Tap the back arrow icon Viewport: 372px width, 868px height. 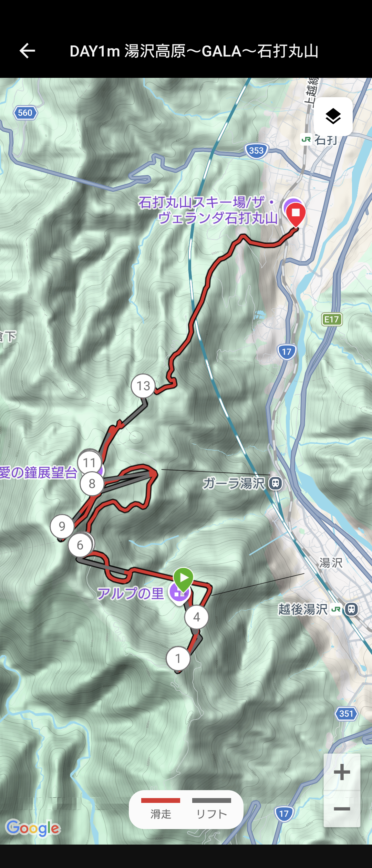pyautogui.click(x=27, y=51)
